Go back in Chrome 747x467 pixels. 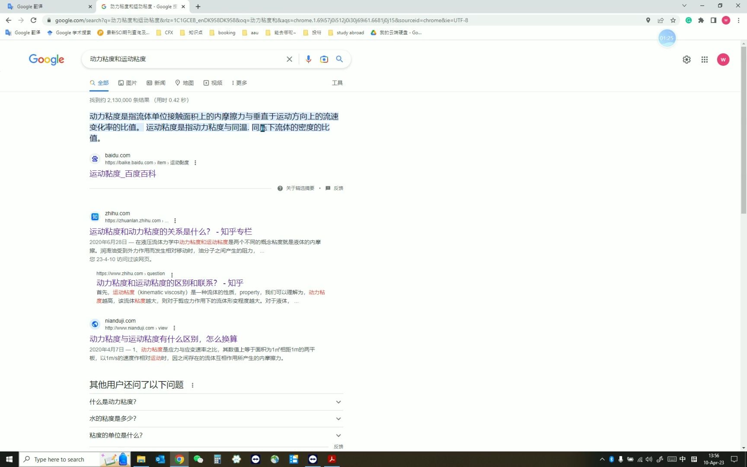(x=8, y=20)
